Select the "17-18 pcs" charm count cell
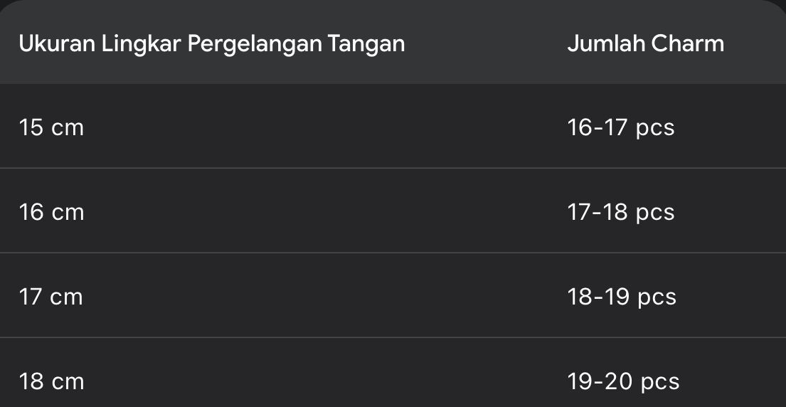The image size is (786, 407). (620, 213)
